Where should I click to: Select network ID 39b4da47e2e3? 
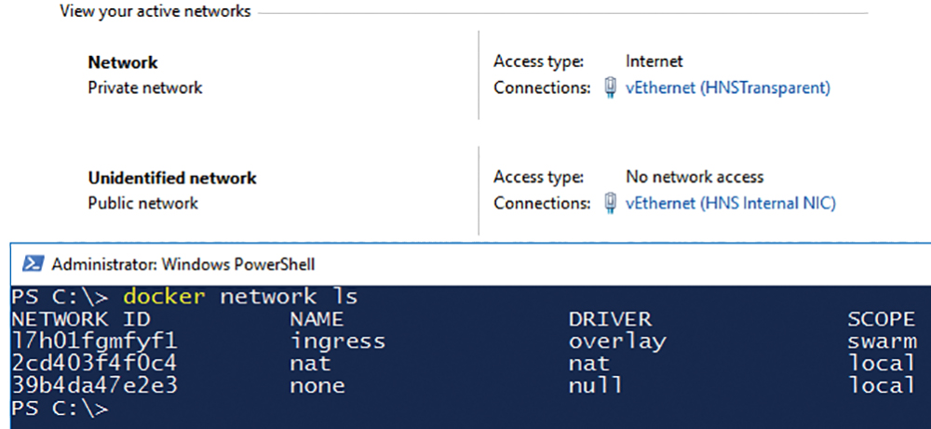[94, 385]
